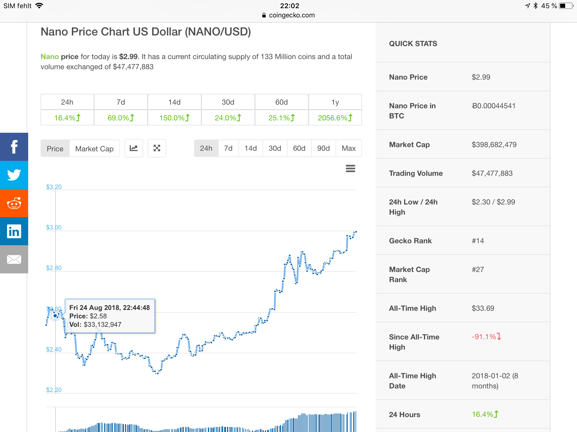Viewport: 577px width, 432px height.
Task: Share page on LinkedIn
Action: coord(14,231)
